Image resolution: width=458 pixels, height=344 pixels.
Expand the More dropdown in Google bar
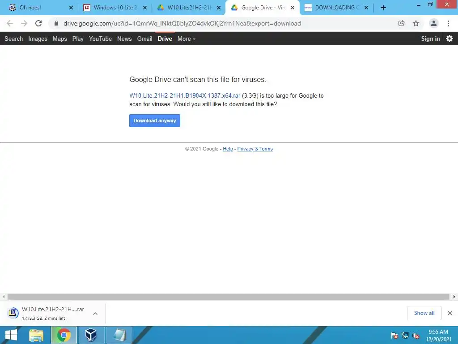[187, 39]
